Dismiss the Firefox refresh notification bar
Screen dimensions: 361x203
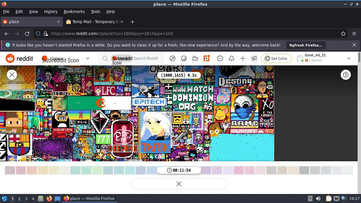[x=354, y=45]
